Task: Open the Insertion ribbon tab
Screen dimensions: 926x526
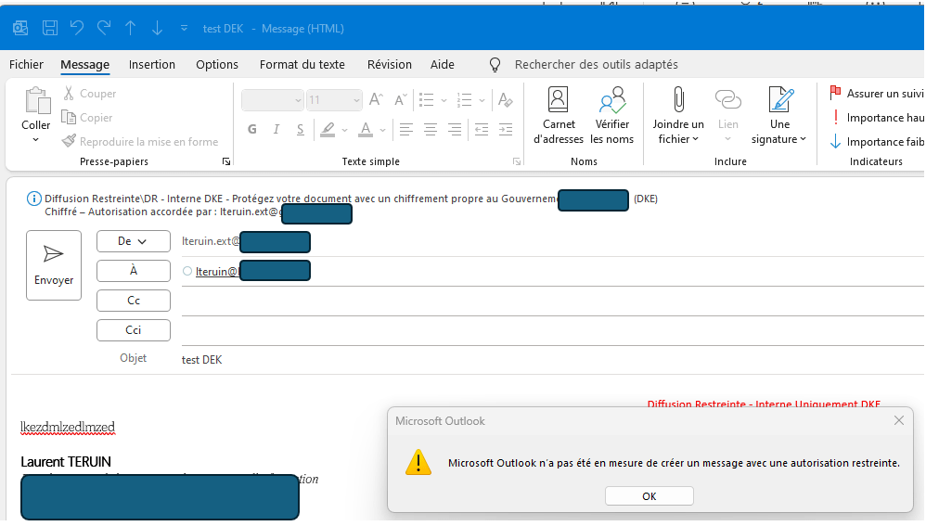Action: [x=152, y=65]
